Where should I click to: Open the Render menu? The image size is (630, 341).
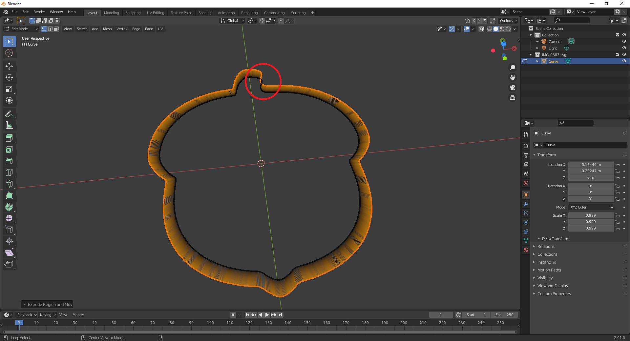click(39, 12)
